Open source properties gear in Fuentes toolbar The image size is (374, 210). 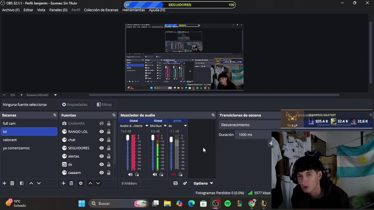click(x=81, y=183)
